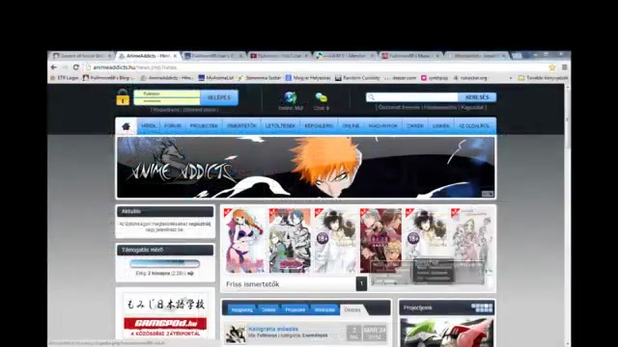This screenshot has width=618, height=347.
Task: Open the first manga cover thumbnail
Action: 244,240
